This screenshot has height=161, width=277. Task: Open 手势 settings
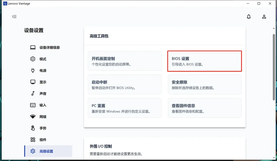48,128
